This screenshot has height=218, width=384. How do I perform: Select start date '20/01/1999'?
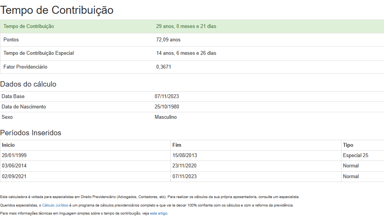(14, 155)
